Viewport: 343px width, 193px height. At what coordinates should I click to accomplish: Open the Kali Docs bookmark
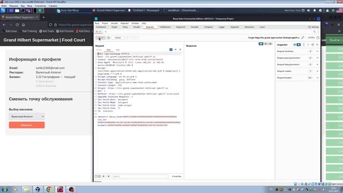83,31
